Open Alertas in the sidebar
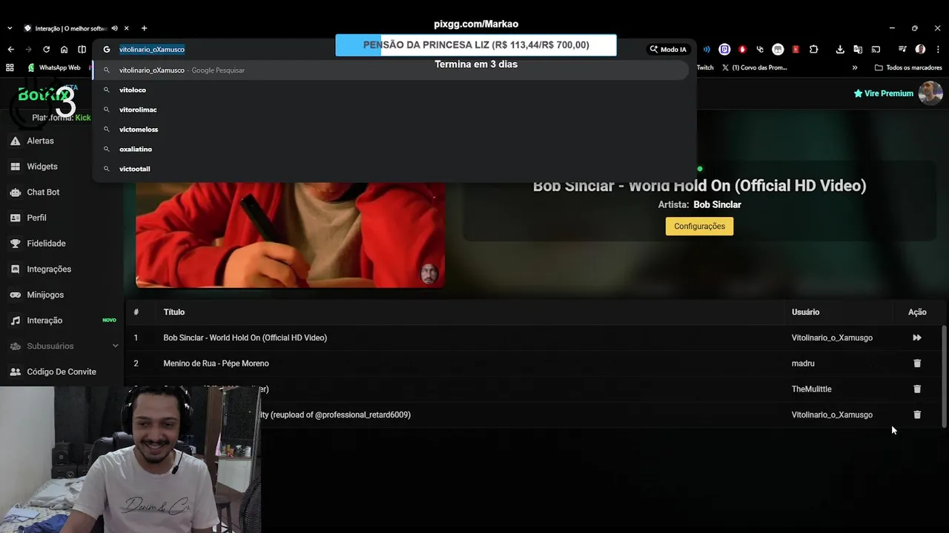 [x=40, y=141]
